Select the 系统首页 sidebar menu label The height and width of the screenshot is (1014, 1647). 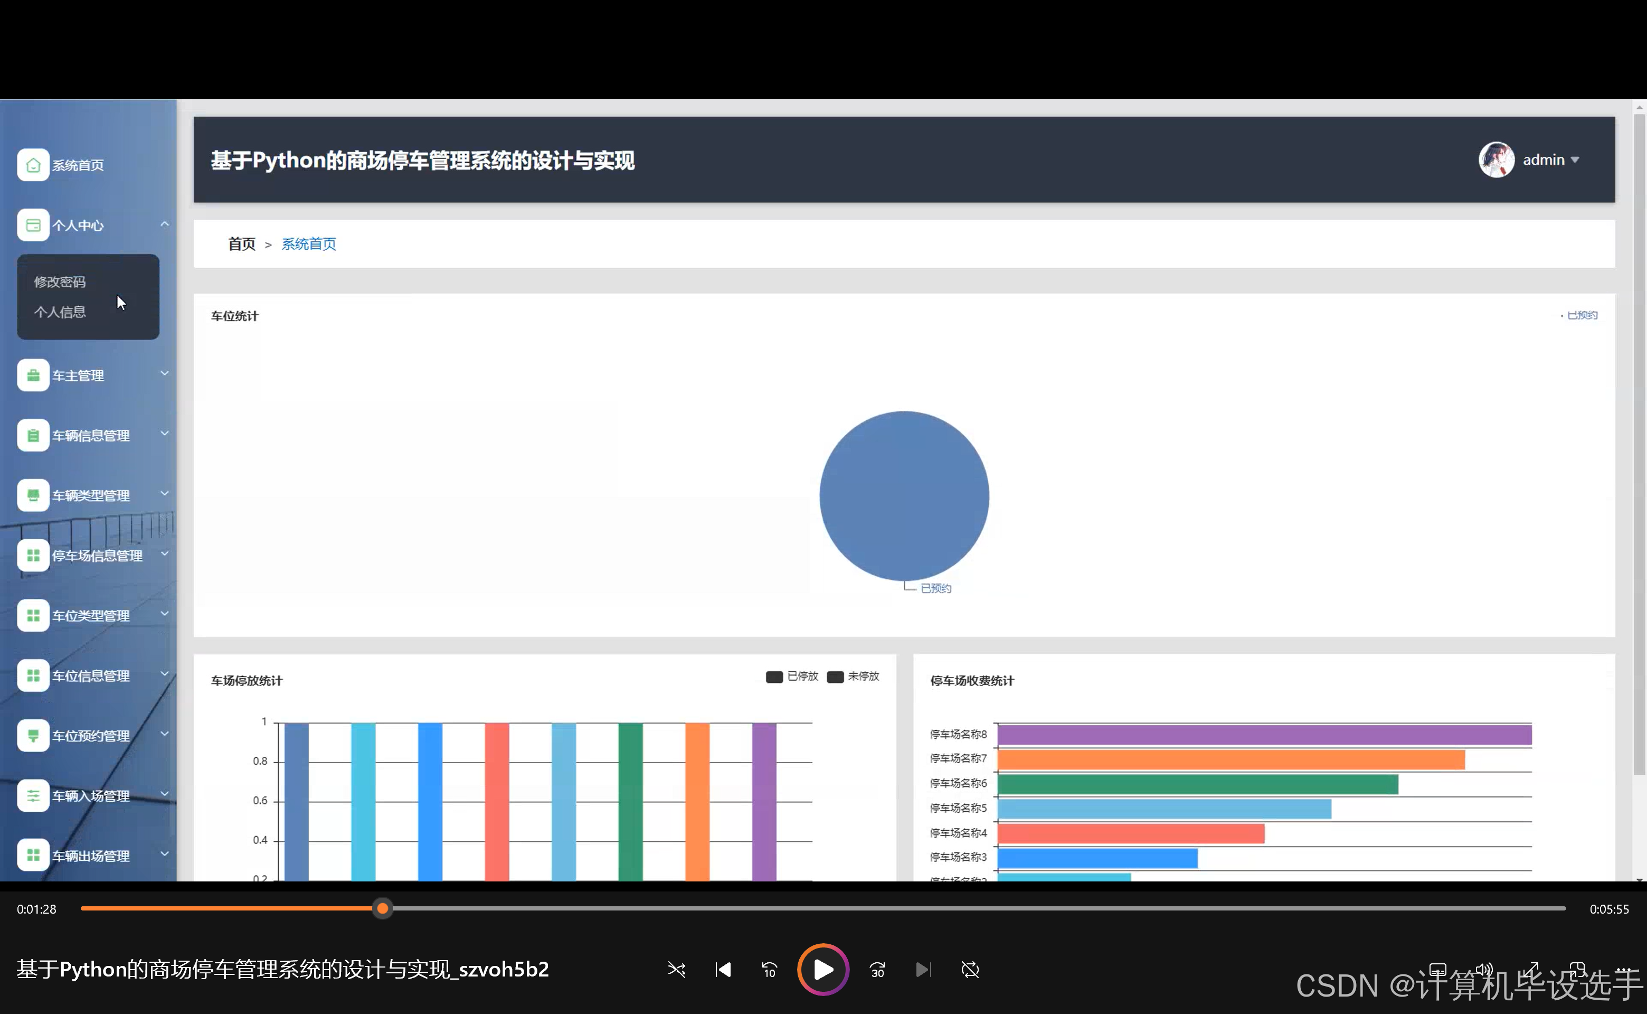pos(78,166)
